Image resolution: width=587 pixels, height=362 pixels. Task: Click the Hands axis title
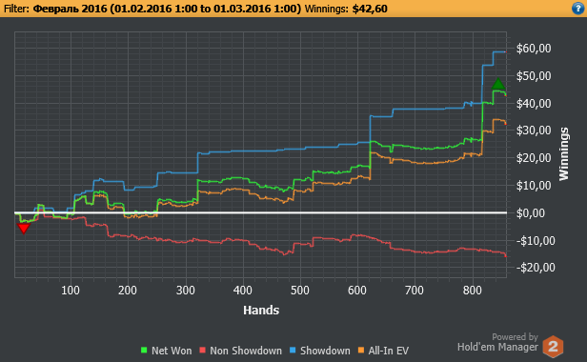(261, 310)
